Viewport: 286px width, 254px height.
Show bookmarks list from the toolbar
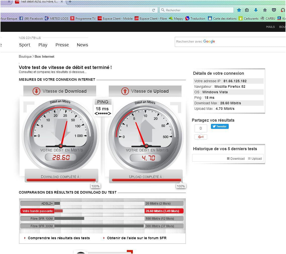point(247,10)
